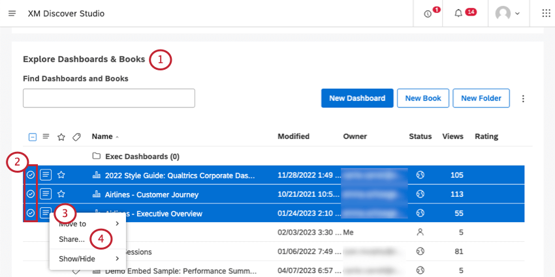Toggle the select-all checkbox in the header
The image size is (555, 277).
click(x=32, y=137)
